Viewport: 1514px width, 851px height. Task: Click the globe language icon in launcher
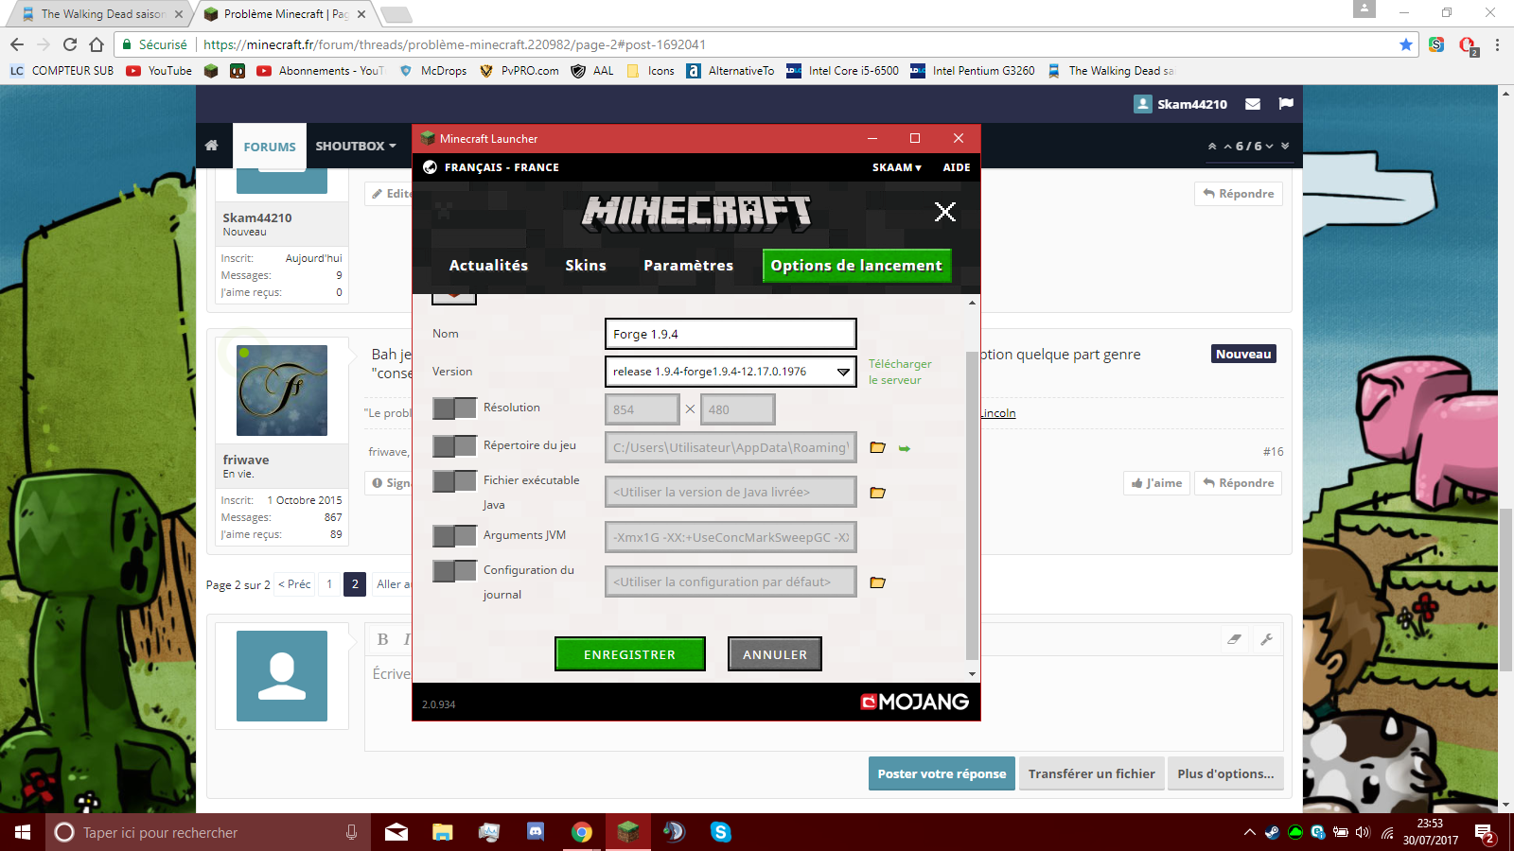tap(430, 167)
